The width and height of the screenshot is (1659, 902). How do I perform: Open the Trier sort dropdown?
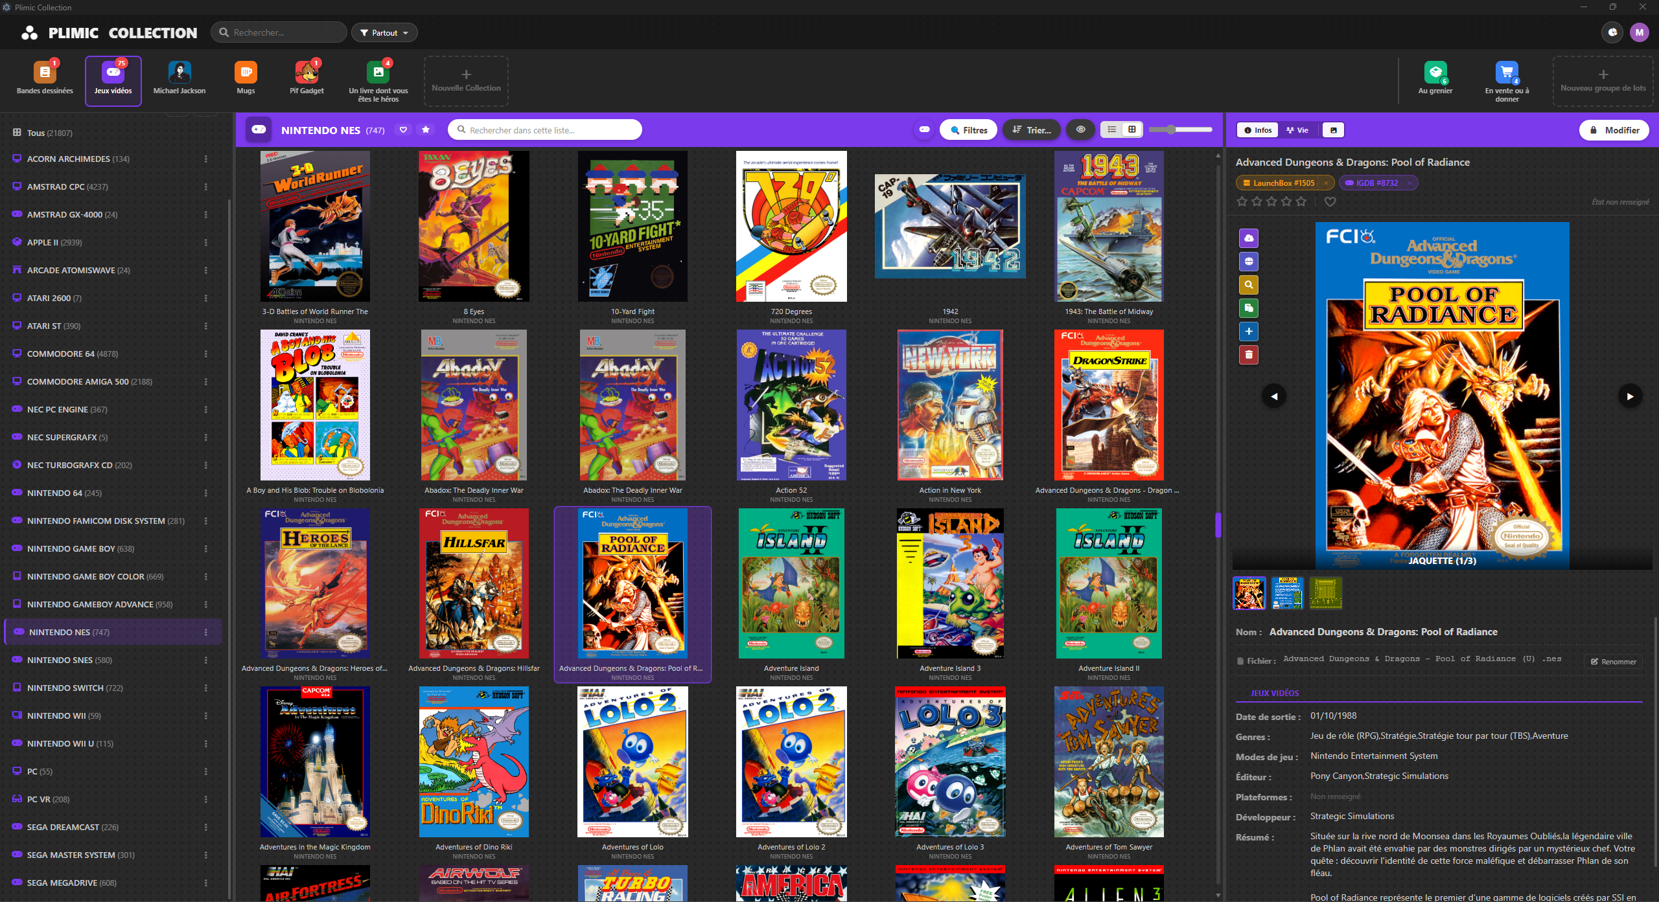pos(1031,130)
